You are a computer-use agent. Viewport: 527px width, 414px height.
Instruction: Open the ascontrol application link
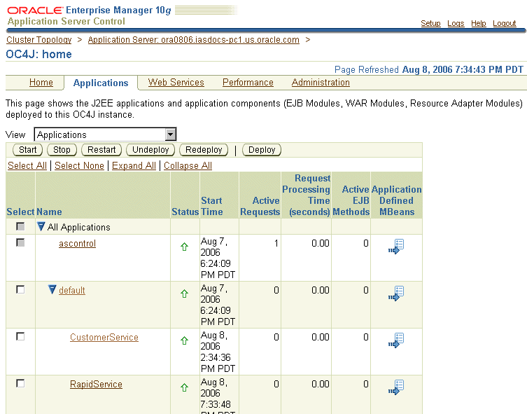[x=77, y=244]
